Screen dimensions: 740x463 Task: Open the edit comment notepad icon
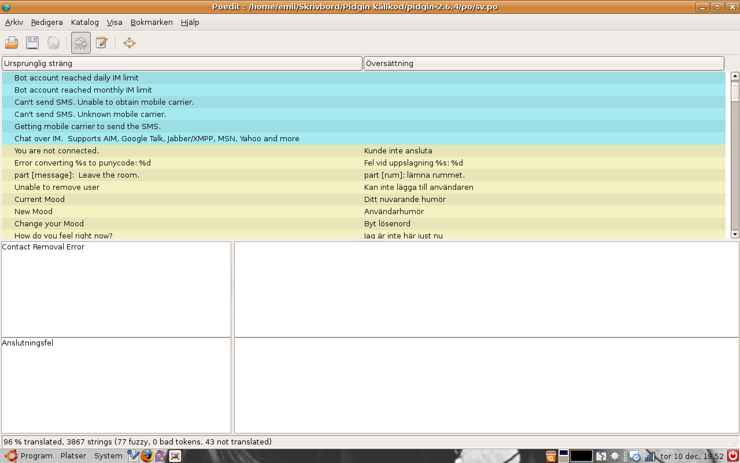point(102,43)
